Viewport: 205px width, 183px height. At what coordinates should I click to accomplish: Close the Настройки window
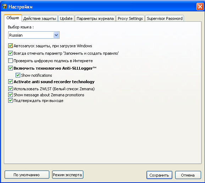pos(200,6)
